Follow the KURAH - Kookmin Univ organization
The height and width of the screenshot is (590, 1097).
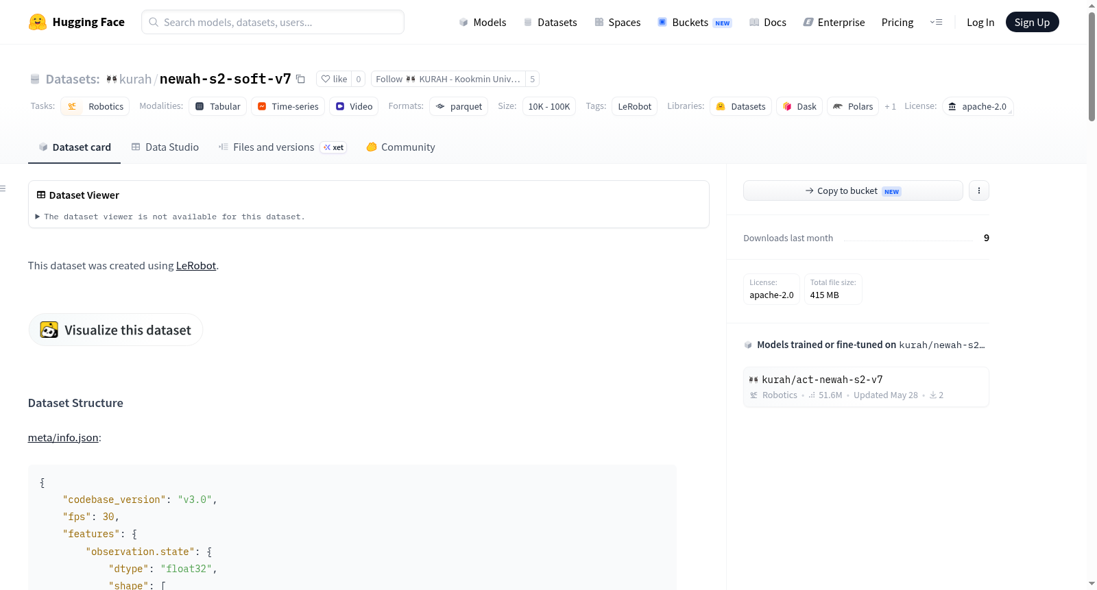tap(448, 79)
